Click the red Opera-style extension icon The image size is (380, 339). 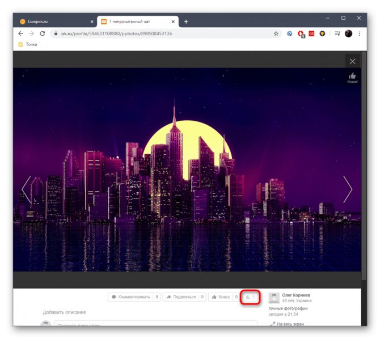pyautogui.click(x=301, y=34)
